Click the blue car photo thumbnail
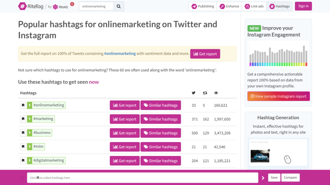The image size is (330, 185). (x=260, y=156)
